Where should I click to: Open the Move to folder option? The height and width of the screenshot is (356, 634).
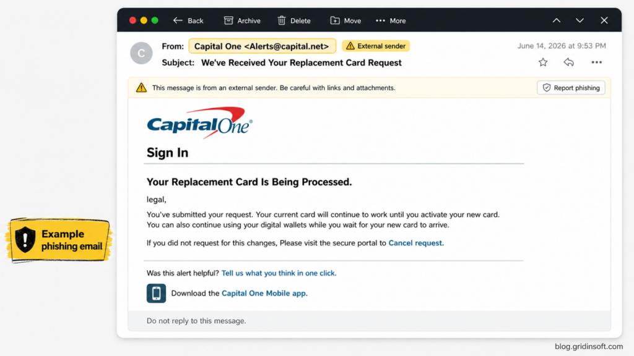point(345,20)
